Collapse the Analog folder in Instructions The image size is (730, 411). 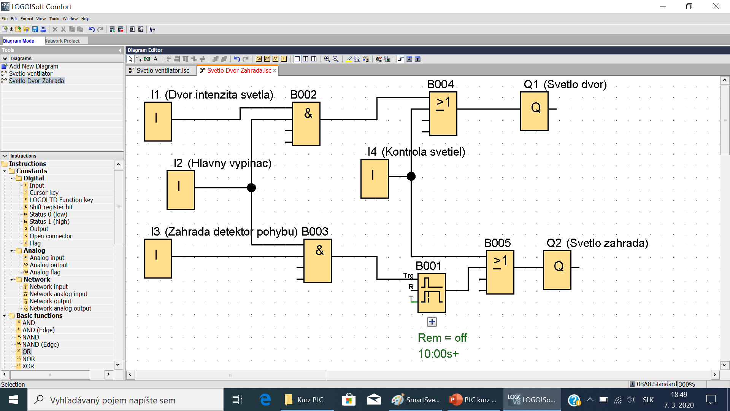(x=12, y=251)
